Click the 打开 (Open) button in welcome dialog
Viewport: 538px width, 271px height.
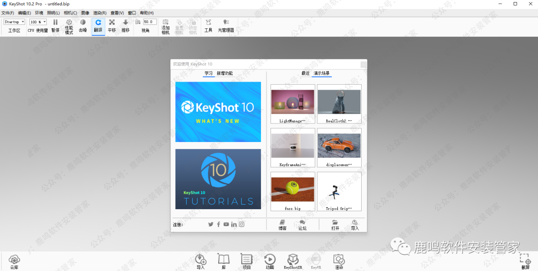pyautogui.click(x=335, y=225)
